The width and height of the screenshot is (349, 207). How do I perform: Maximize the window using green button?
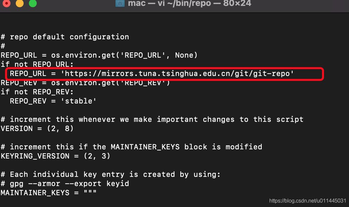(x=33, y=3)
